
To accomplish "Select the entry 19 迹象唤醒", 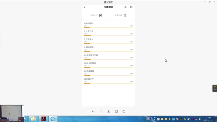I will (89, 71).
